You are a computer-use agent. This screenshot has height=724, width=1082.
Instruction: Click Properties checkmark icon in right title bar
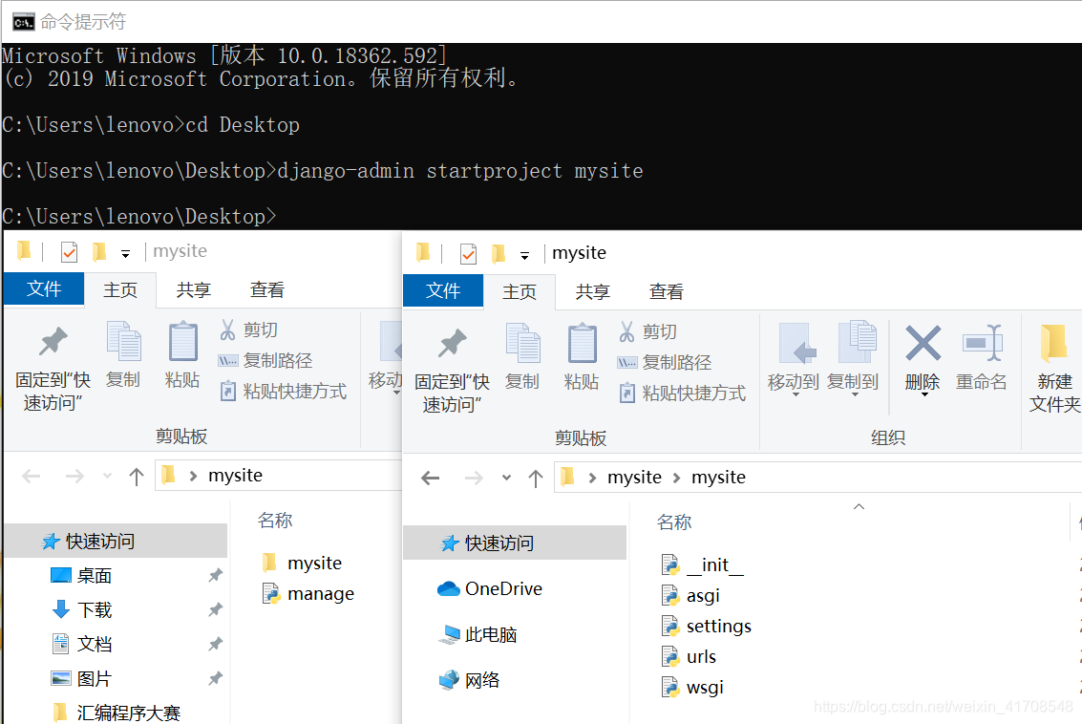coord(469,253)
